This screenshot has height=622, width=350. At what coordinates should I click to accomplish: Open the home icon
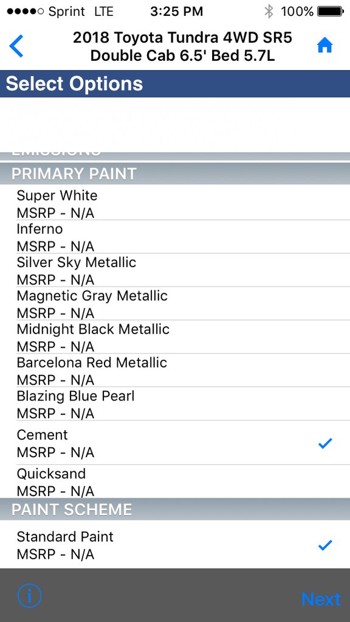[x=324, y=46]
